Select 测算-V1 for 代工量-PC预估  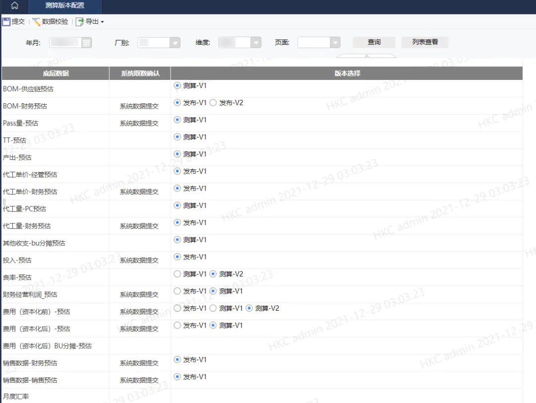[x=177, y=205]
